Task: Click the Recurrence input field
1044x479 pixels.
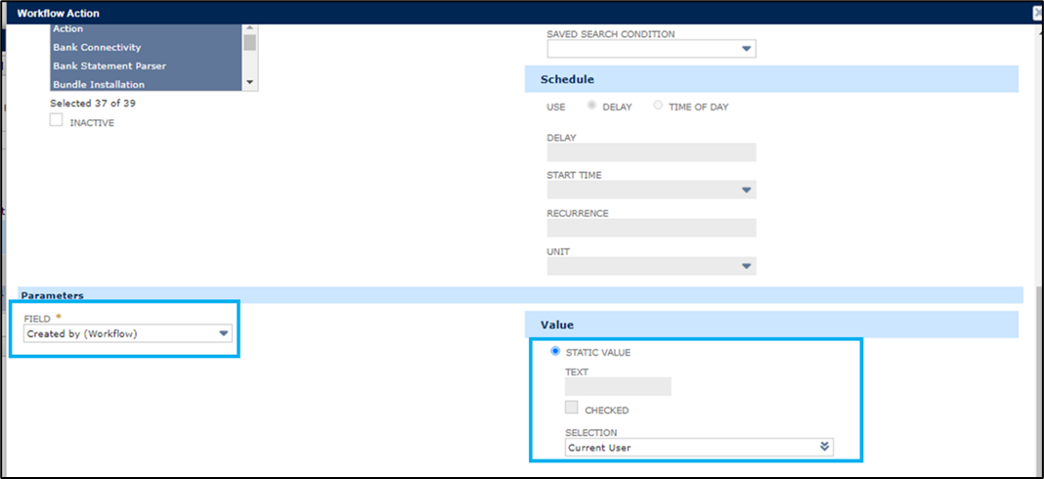Action: [x=651, y=228]
